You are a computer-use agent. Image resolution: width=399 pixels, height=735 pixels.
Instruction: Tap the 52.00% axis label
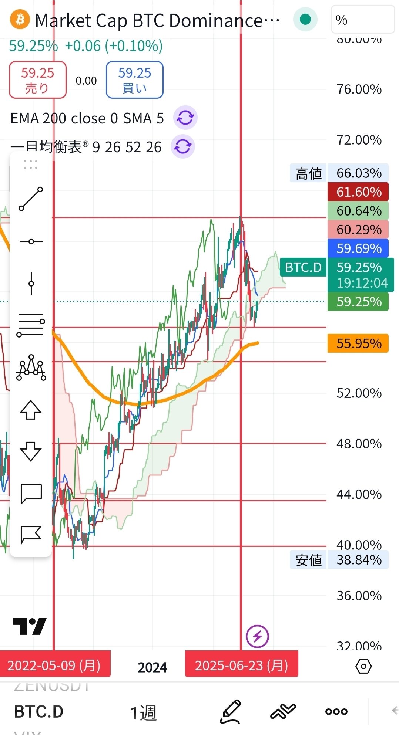point(359,393)
